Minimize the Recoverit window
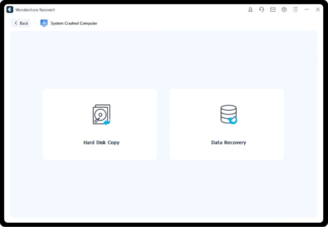This screenshot has height=227, width=328. 307,9
